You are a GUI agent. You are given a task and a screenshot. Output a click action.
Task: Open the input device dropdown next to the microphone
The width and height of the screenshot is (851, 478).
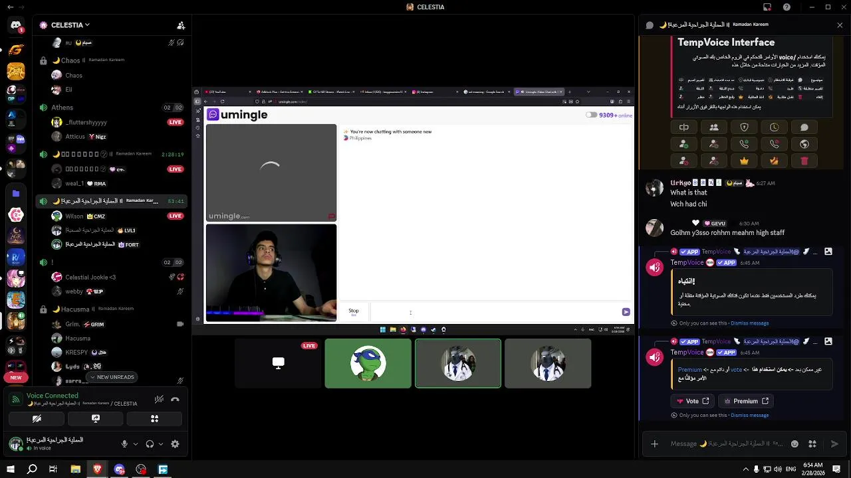click(136, 444)
